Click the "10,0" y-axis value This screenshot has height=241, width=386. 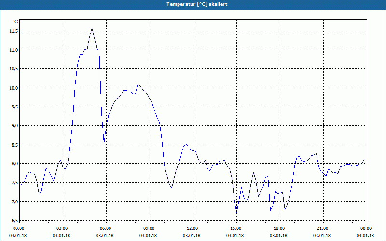coord(14,88)
